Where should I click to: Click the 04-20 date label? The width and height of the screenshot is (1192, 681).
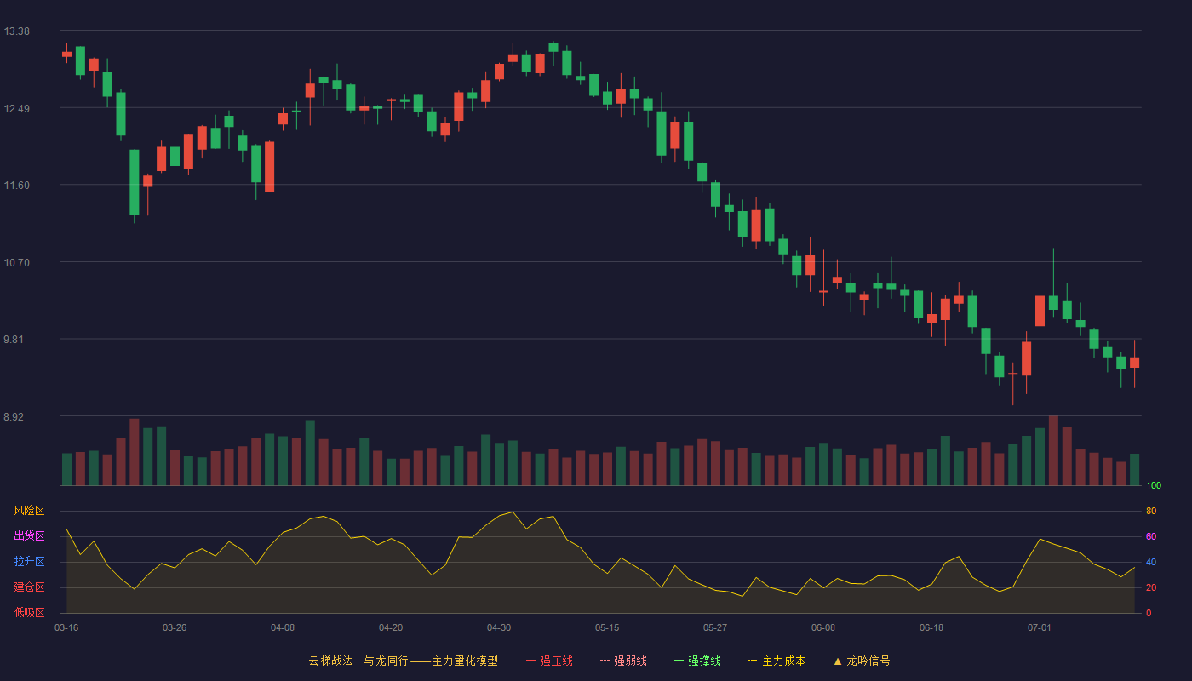[x=391, y=627]
